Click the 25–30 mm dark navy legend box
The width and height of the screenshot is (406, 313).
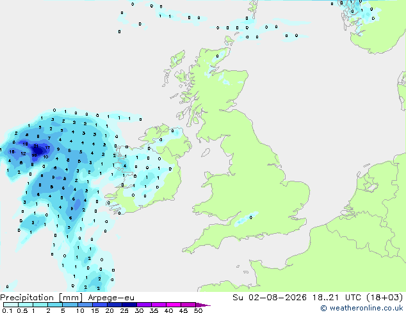129,305
